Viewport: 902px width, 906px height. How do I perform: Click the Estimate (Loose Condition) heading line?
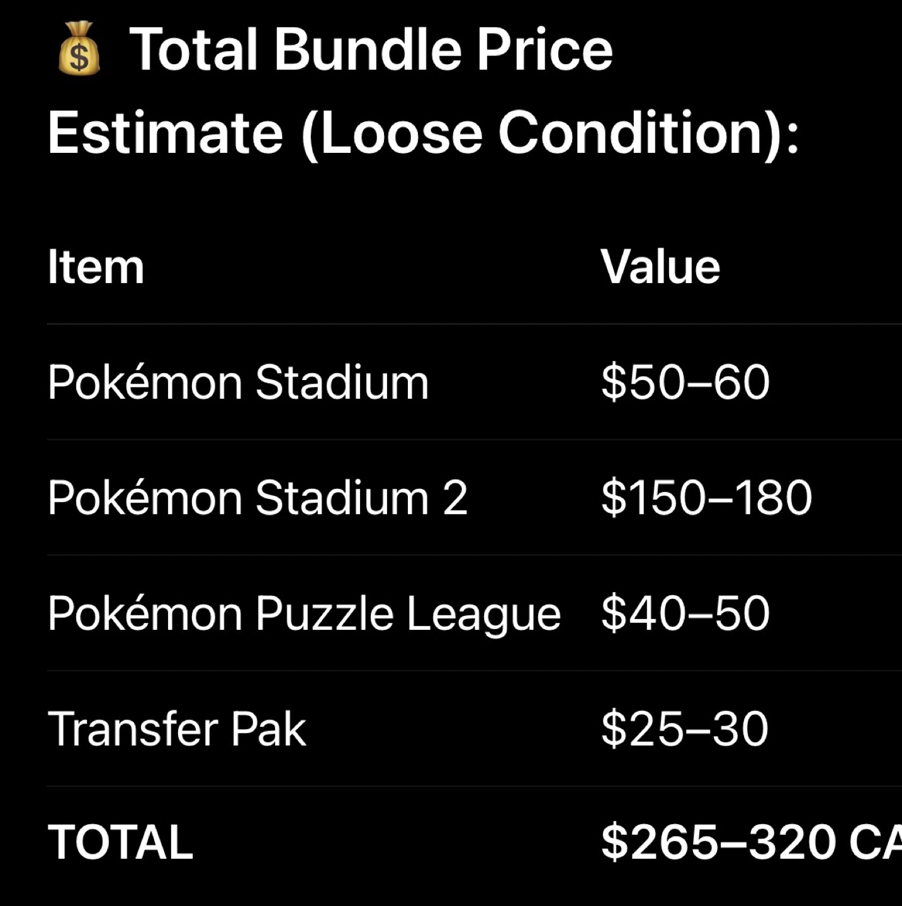(424, 133)
